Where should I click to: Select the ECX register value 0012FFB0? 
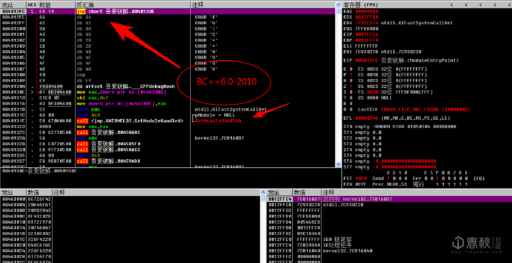point(367,17)
